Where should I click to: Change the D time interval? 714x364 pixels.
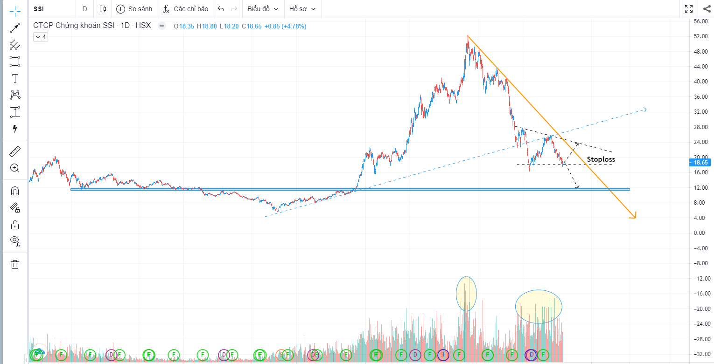tap(84, 9)
